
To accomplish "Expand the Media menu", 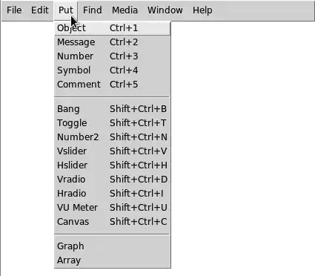I will [x=125, y=10].
